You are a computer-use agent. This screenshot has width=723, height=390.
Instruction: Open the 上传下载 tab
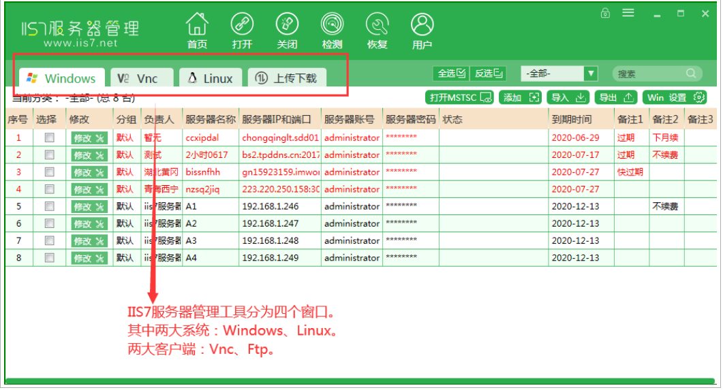coord(287,78)
